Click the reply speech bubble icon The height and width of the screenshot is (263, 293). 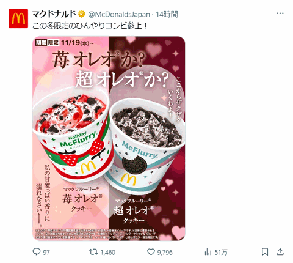tap(37, 252)
